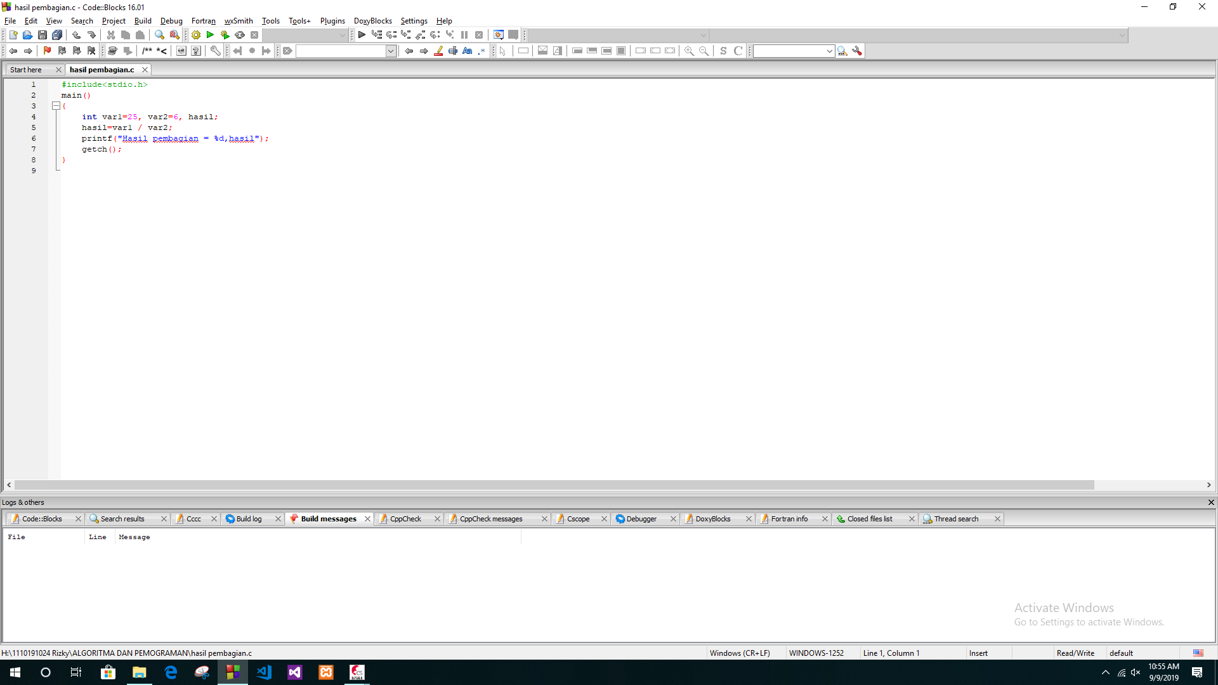This screenshot has width=1218, height=685.
Task: Open the build target dropdown
Action: coord(343,35)
